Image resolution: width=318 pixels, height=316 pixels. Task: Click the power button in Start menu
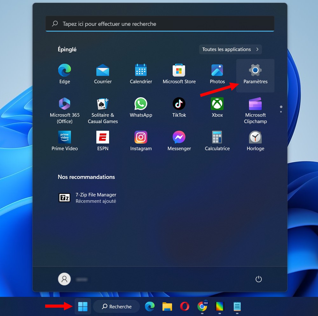tap(259, 279)
